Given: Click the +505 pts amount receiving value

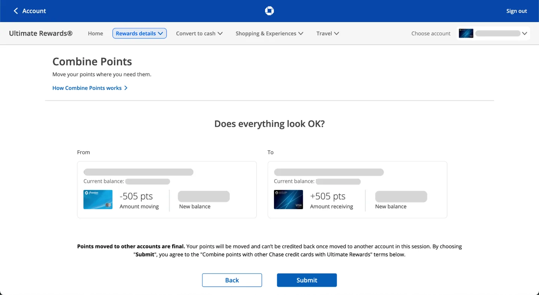Looking at the screenshot, I should (x=328, y=196).
